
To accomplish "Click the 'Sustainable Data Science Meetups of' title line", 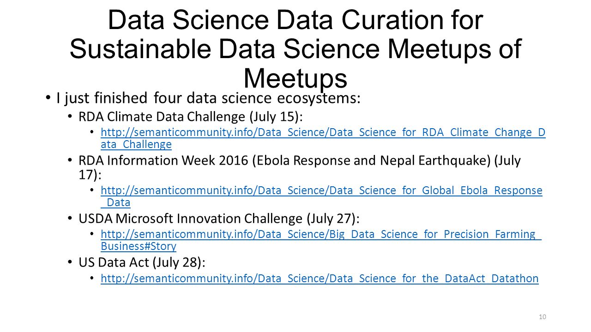I will pos(295,49).
